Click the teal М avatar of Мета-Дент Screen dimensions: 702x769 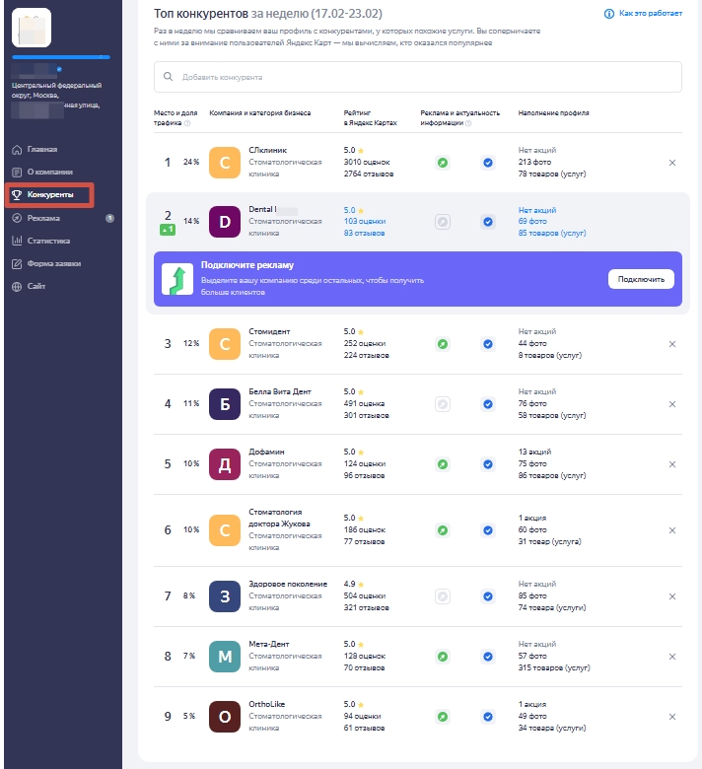coord(225,657)
